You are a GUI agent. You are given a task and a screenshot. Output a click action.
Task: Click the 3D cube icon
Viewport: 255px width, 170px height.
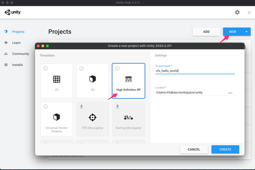(x=93, y=79)
